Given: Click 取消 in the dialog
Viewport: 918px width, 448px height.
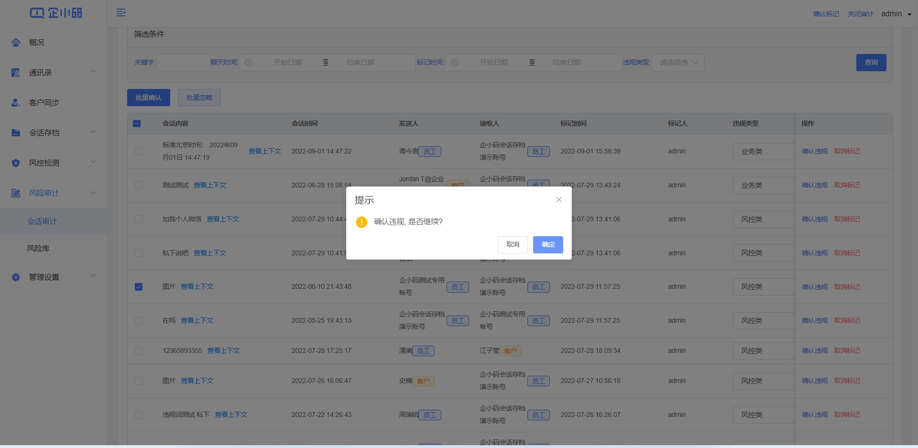Looking at the screenshot, I should click(513, 245).
